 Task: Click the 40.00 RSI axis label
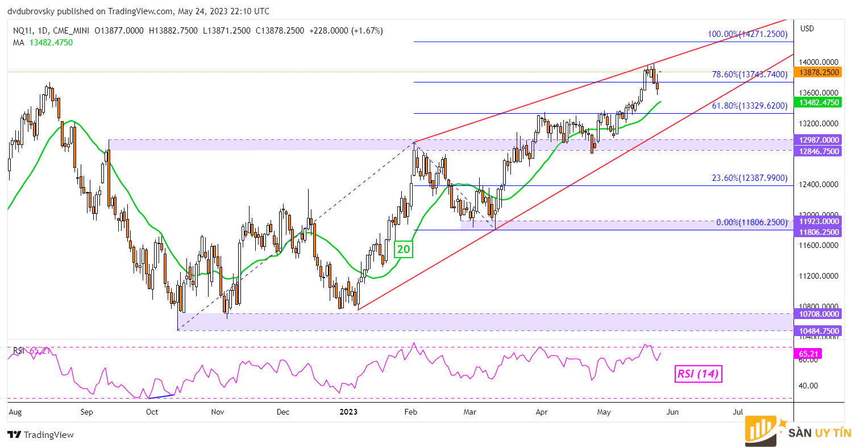808,385
